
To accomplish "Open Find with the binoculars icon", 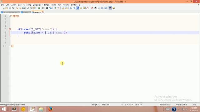I will tap(47, 8).
